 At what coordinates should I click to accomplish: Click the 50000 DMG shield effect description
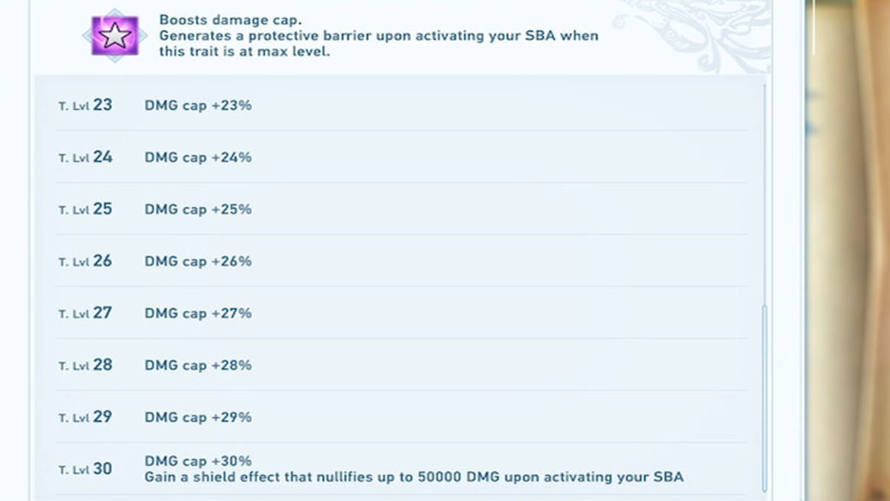(414, 477)
